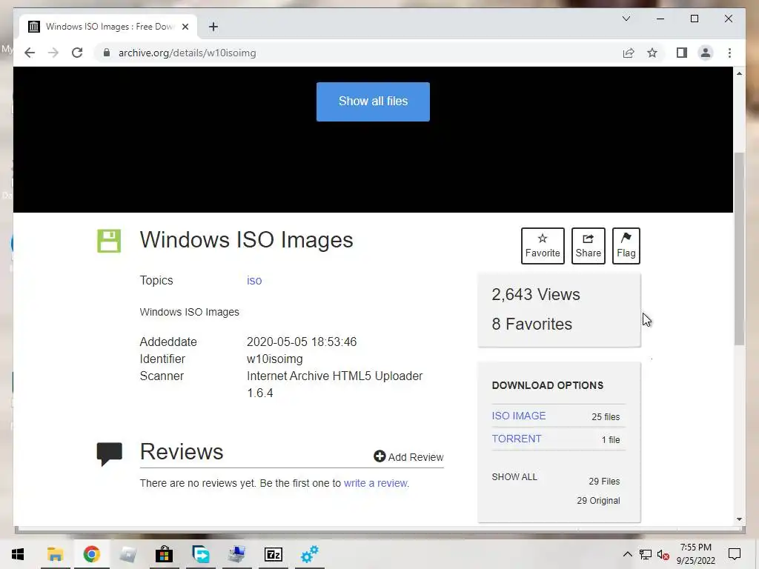Share this archive item
Image resolution: width=759 pixels, height=569 pixels.
(x=588, y=246)
